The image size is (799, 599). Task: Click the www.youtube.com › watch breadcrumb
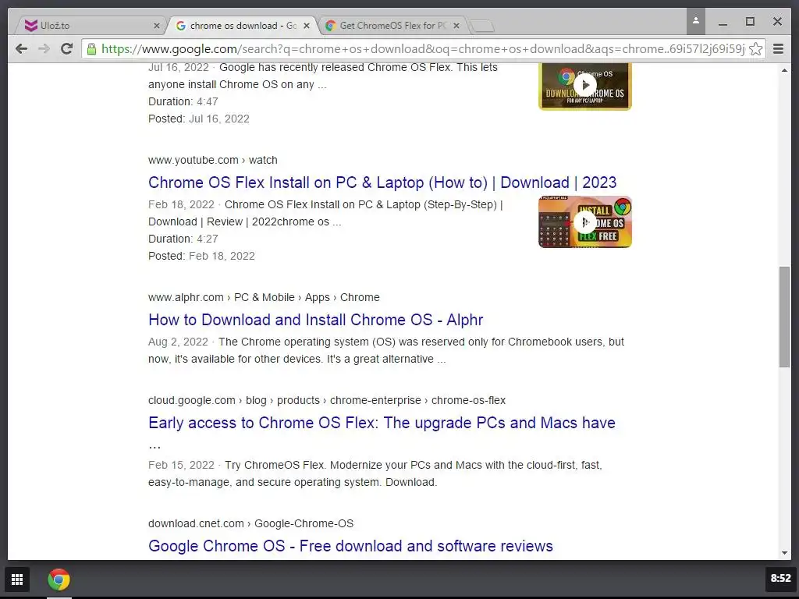coord(213,160)
